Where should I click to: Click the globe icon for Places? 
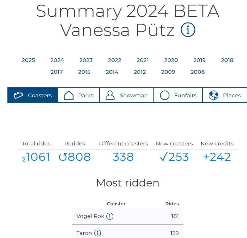click(213, 95)
